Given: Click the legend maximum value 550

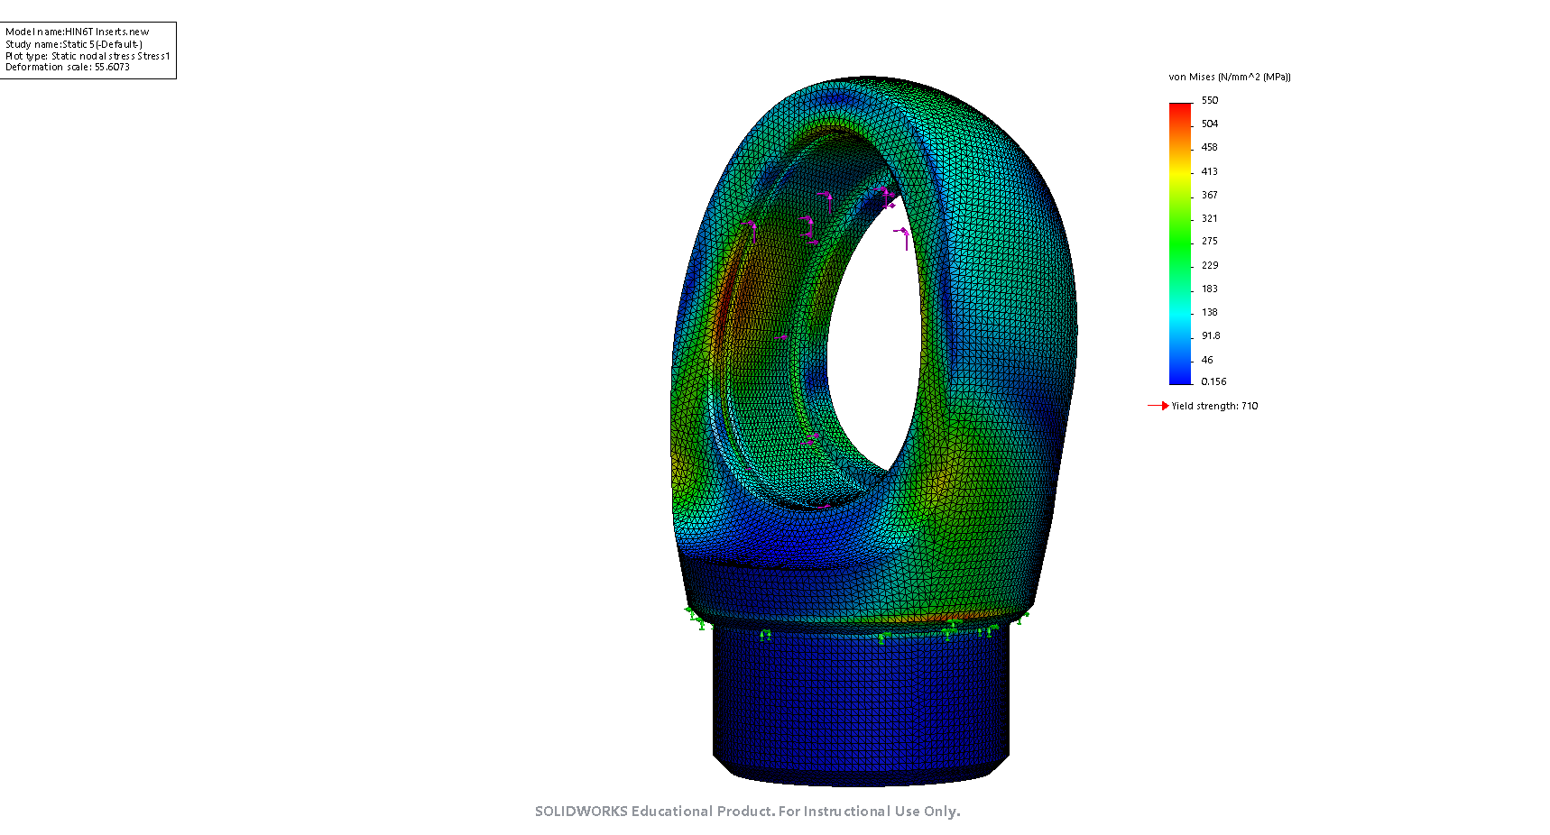Looking at the screenshot, I should point(1210,100).
